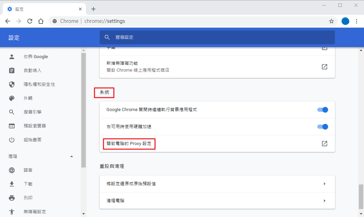Select 無障礙設定 in the sidebar

pos(35,212)
